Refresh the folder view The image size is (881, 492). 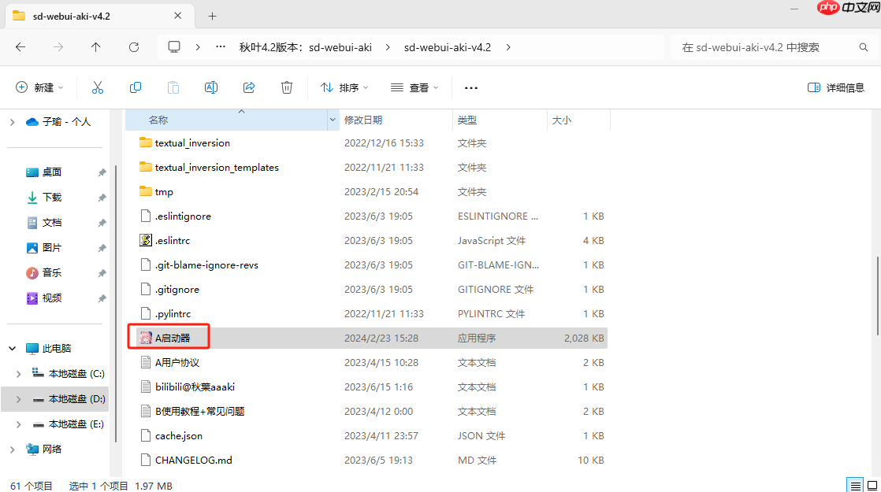pyautogui.click(x=134, y=47)
